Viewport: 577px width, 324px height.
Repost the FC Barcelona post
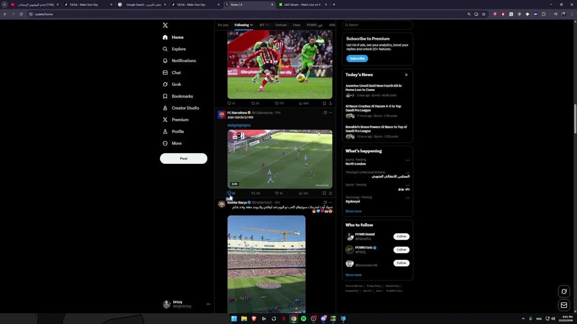click(x=256, y=193)
